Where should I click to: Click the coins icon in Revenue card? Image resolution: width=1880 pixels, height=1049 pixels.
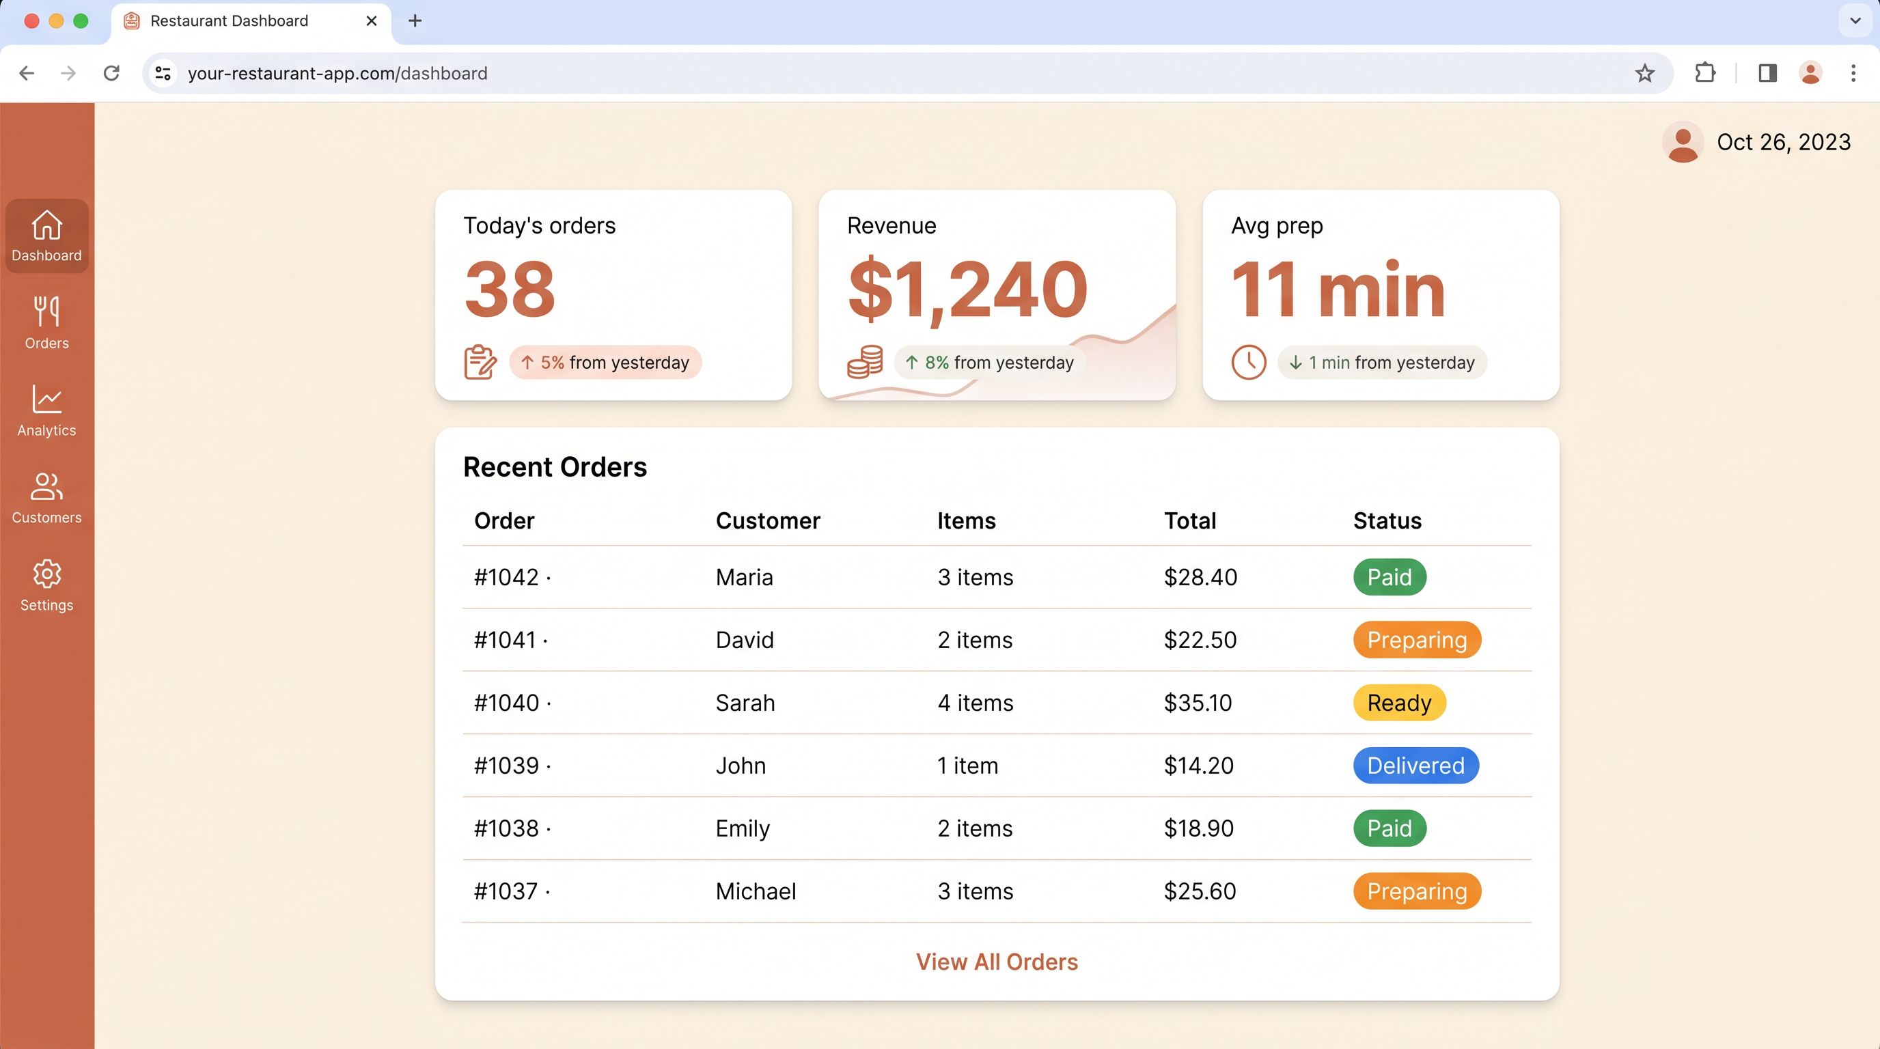click(865, 362)
